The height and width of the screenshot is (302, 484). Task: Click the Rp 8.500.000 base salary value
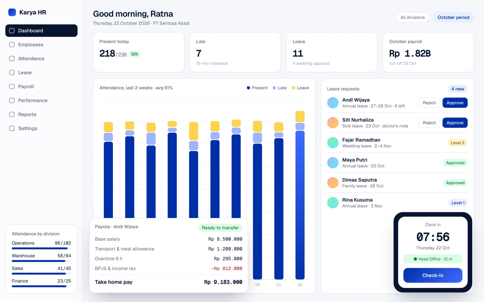[225, 239]
